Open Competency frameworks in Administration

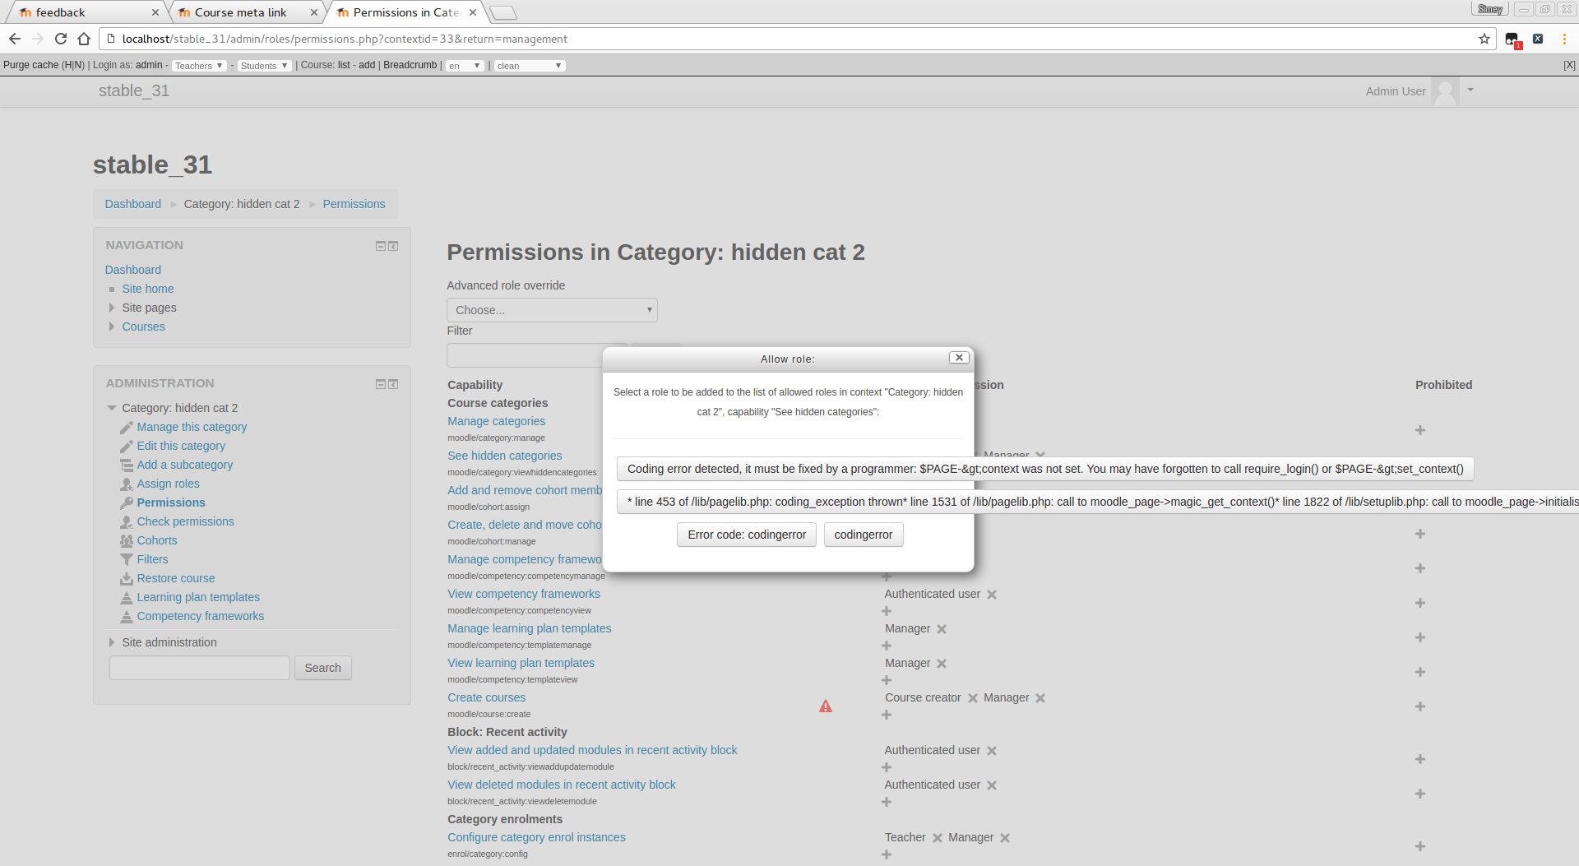(x=201, y=616)
